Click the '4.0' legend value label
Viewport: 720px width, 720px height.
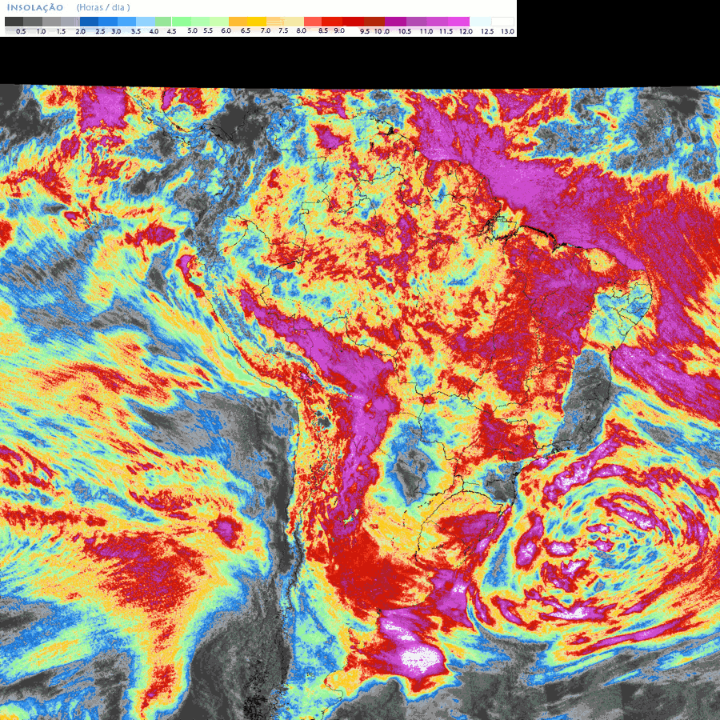tap(154, 32)
